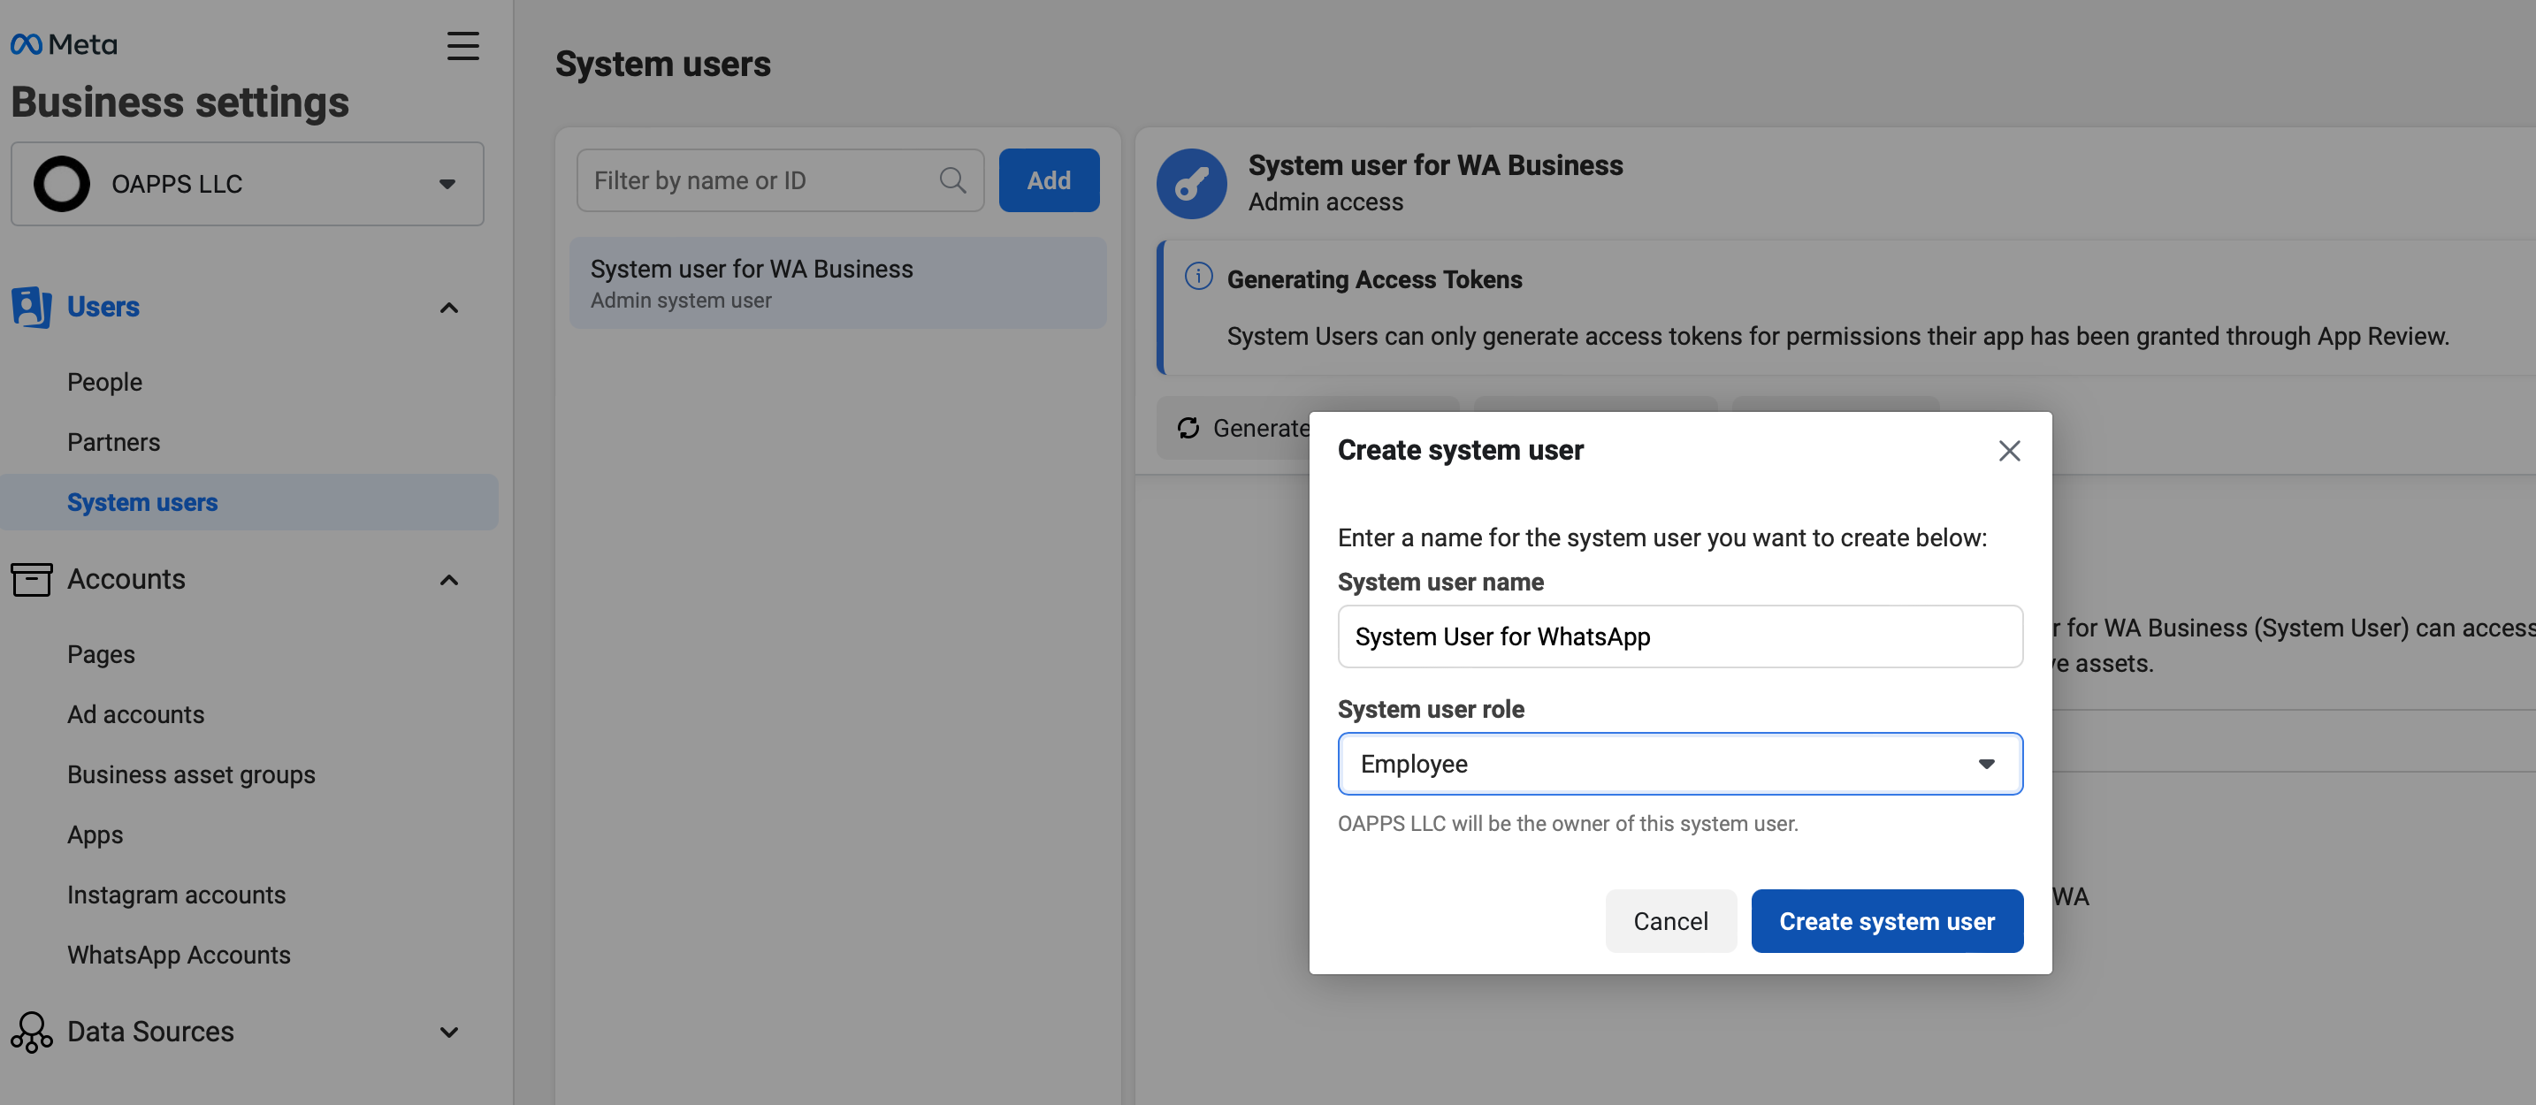Click the Users section icon
The height and width of the screenshot is (1105, 2536).
pyautogui.click(x=31, y=307)
